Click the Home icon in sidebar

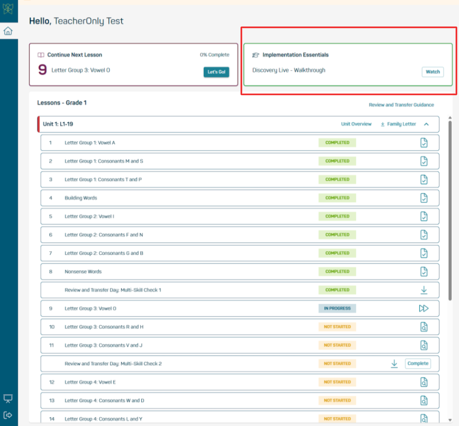coord(8,31)
